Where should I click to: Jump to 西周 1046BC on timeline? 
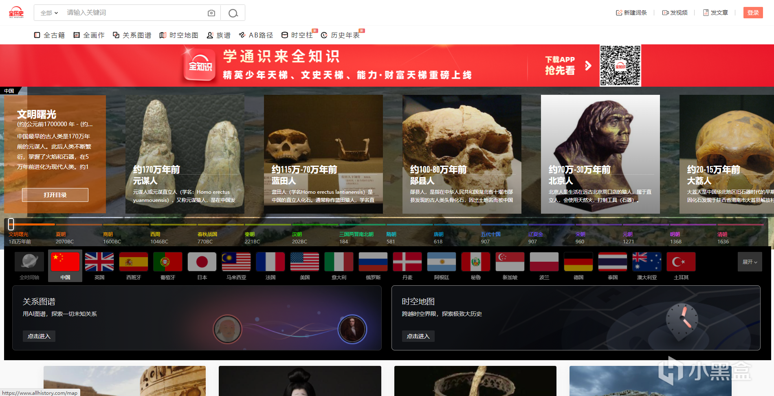[159, 238]
